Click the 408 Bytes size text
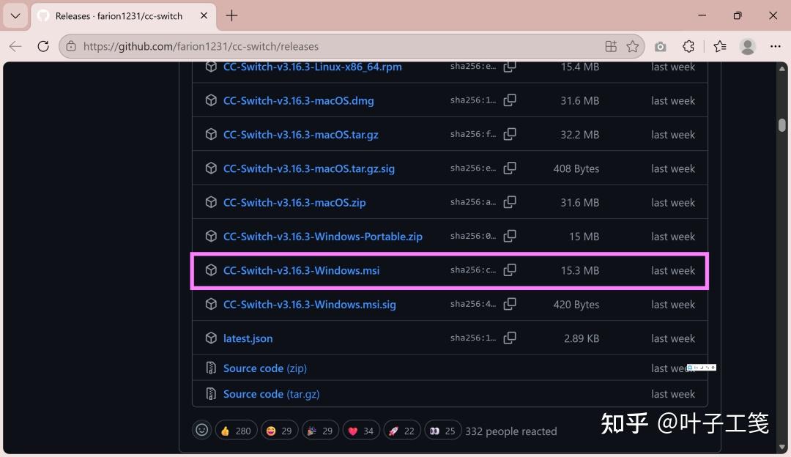Screen dimensions: 791x457 pyautogui.click(x=576, y=168)
